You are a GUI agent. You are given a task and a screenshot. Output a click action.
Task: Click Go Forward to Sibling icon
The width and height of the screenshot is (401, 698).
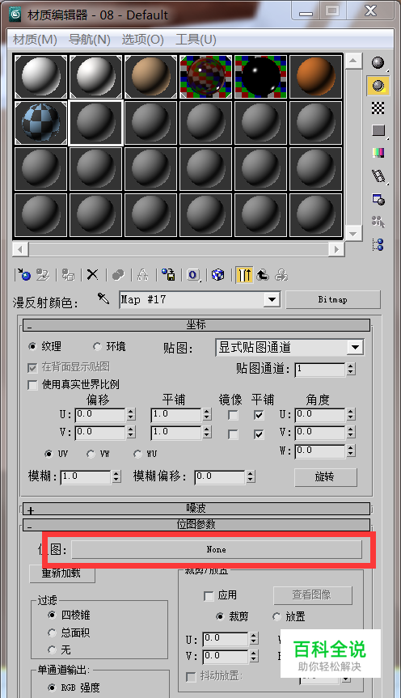coord(281,275)
